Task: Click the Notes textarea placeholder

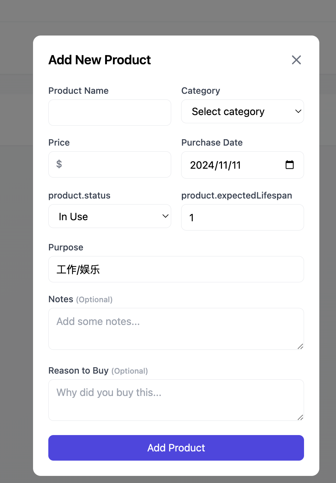Action: pos(98,321)
